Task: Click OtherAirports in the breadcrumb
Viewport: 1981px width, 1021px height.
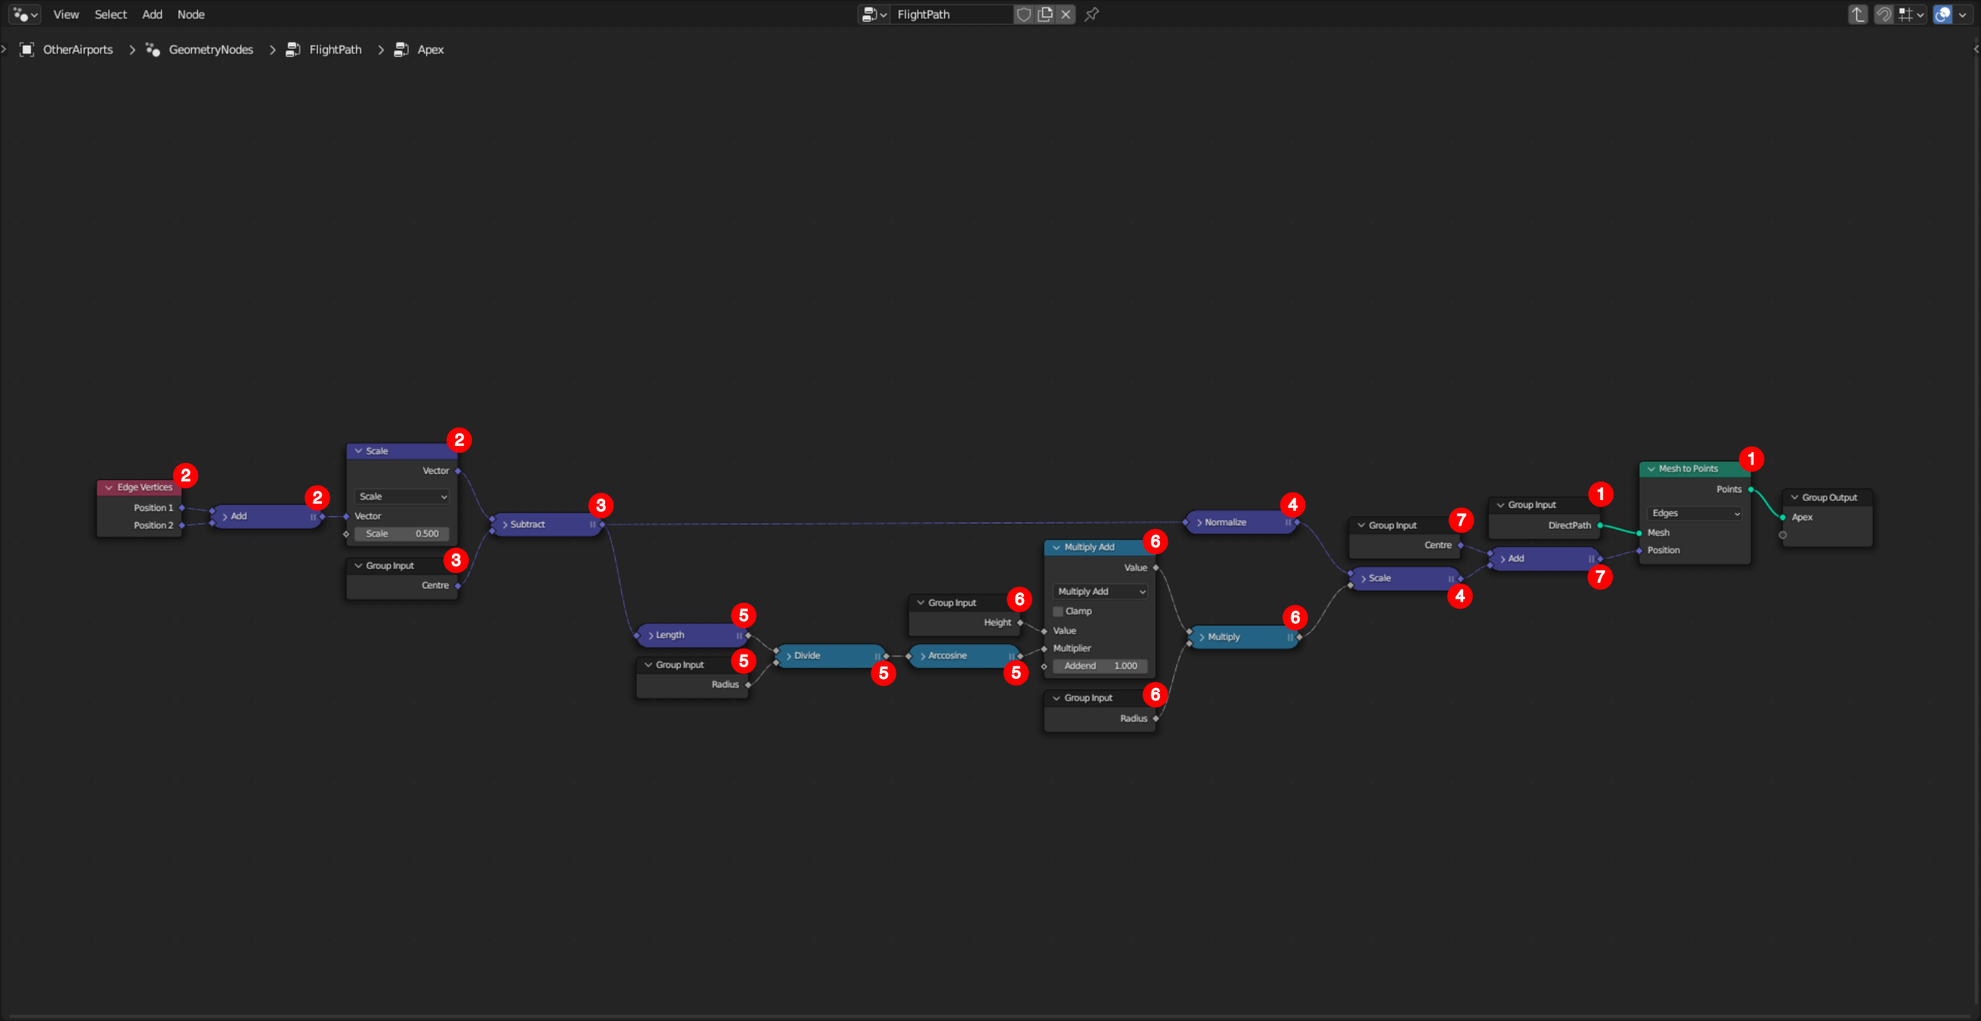Action: tap(78, 50)
